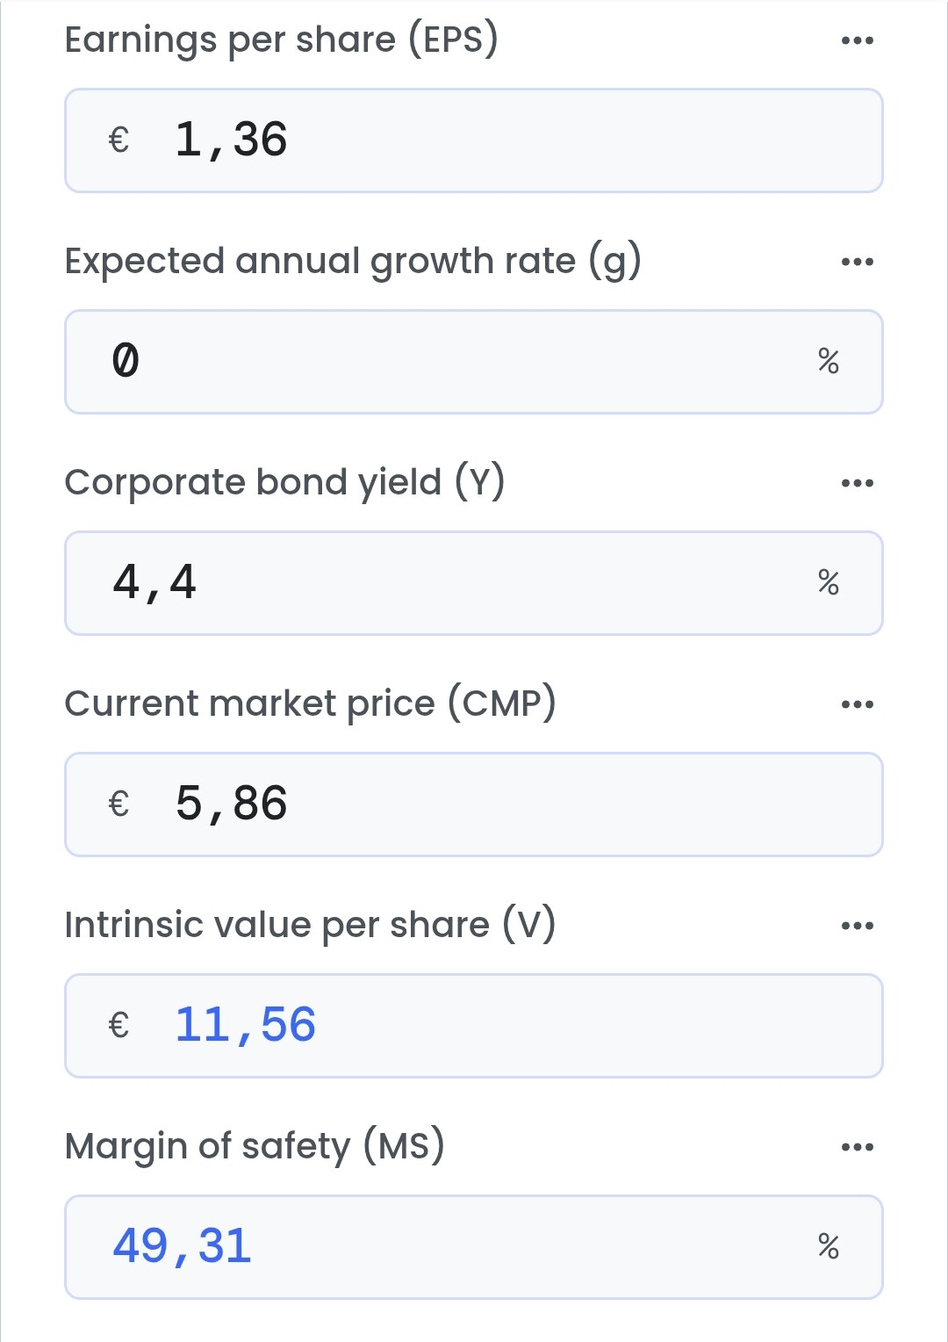Click the ellipsis next to Corporate bond yield
948x1342 pixels.
click(857, 483)
